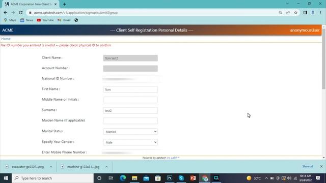Switch to Chrome on the taskbar
The height and width of the screenshot is (183, 326).
coord(205,178)
